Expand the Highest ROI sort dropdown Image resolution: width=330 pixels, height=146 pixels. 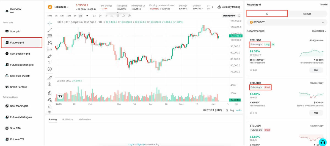pos(319,31)
